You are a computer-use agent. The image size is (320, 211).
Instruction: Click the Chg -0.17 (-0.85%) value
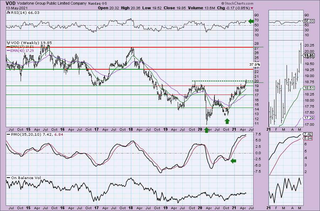click(233, 8)
